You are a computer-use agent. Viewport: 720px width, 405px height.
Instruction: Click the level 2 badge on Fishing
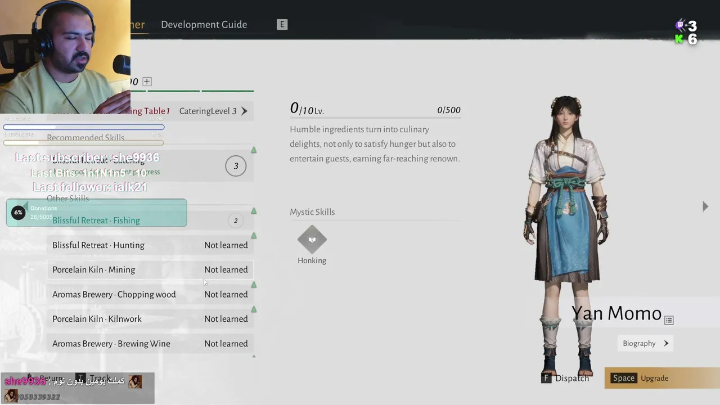pos(236,220)
